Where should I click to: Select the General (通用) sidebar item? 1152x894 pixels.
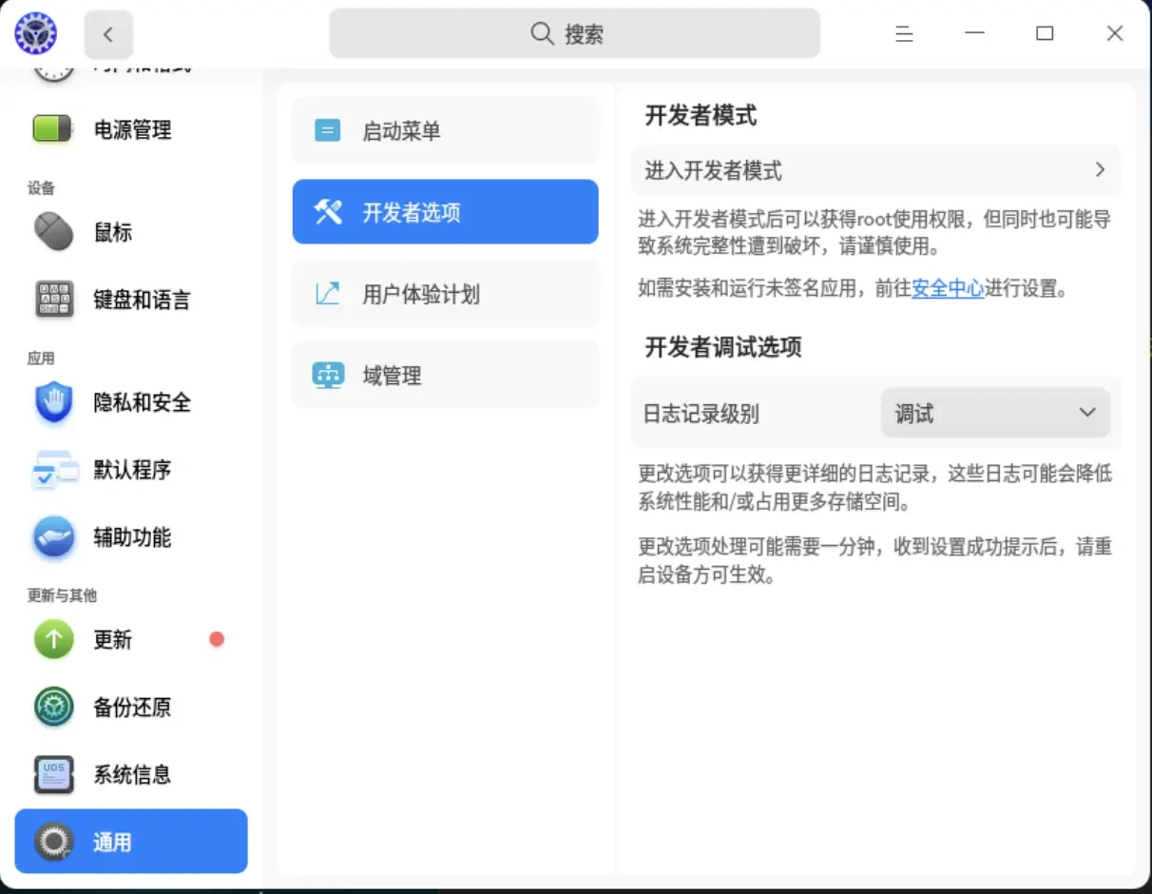(131, 842)
